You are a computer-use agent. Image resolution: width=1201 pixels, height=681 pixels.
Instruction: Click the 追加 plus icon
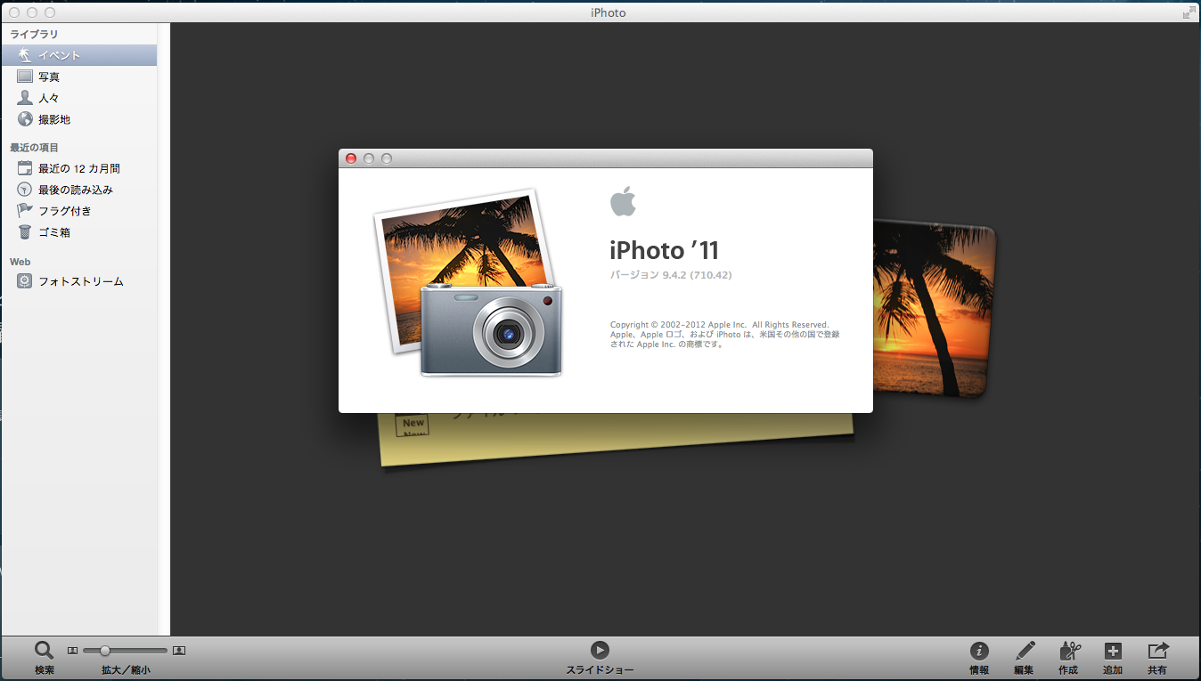[1113, 651]
